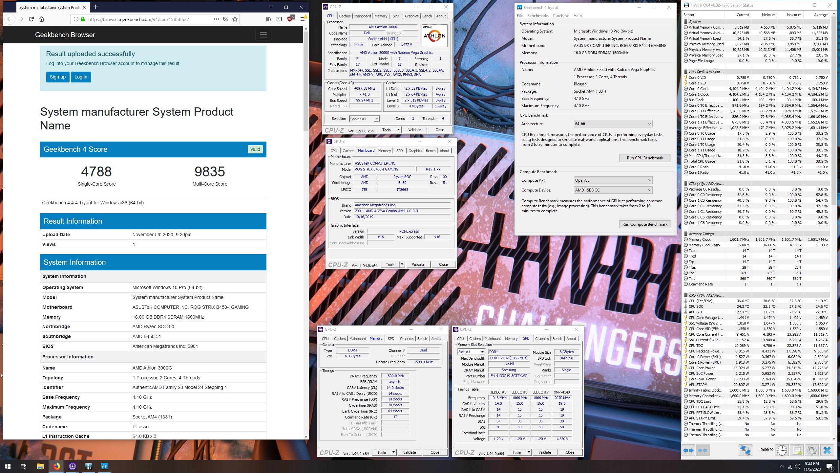
Task: Switch to Caches tab in top CPU-Z window
Action: tap(345, 16)
